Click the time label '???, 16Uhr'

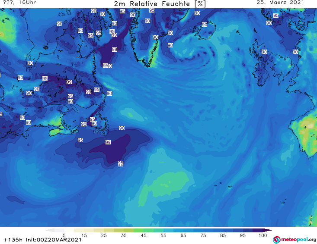(x=19, y=3)
